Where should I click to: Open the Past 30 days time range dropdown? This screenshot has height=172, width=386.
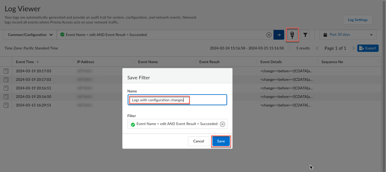[x=348, y=35]
